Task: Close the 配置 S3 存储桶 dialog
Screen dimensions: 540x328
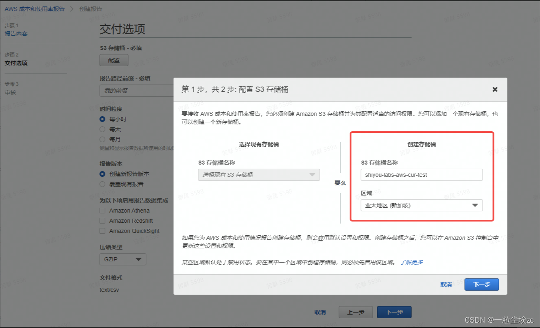Action: [495, 89]
